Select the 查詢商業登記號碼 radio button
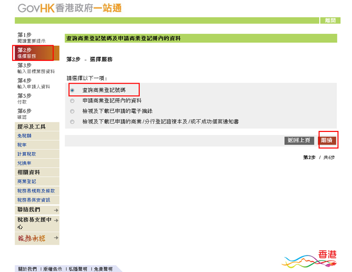Viewport: 352px width, 272px height. 72,90
